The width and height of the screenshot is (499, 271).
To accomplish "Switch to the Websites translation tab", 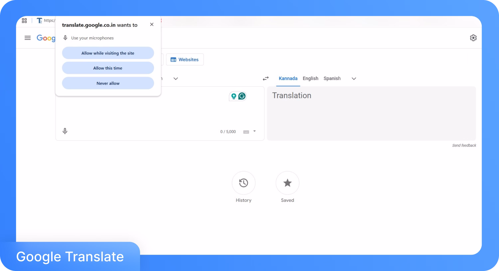I will click(x=185, y=60).
